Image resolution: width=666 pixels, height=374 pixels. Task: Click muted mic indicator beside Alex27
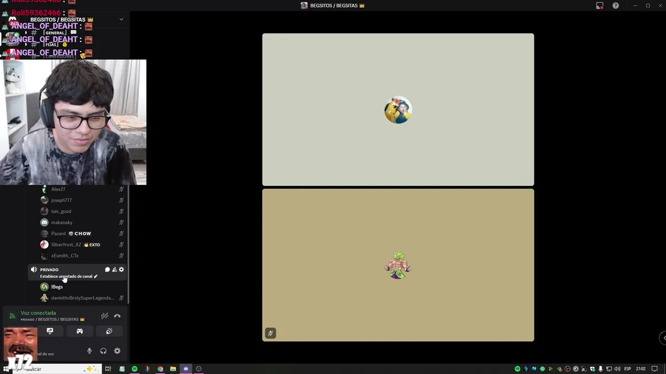tap(121, 189)
